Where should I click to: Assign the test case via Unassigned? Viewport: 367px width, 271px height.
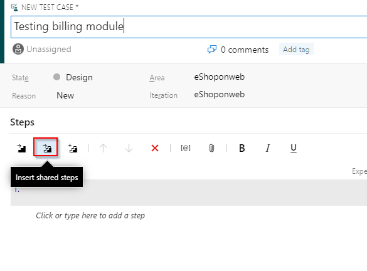coord(42,49)
